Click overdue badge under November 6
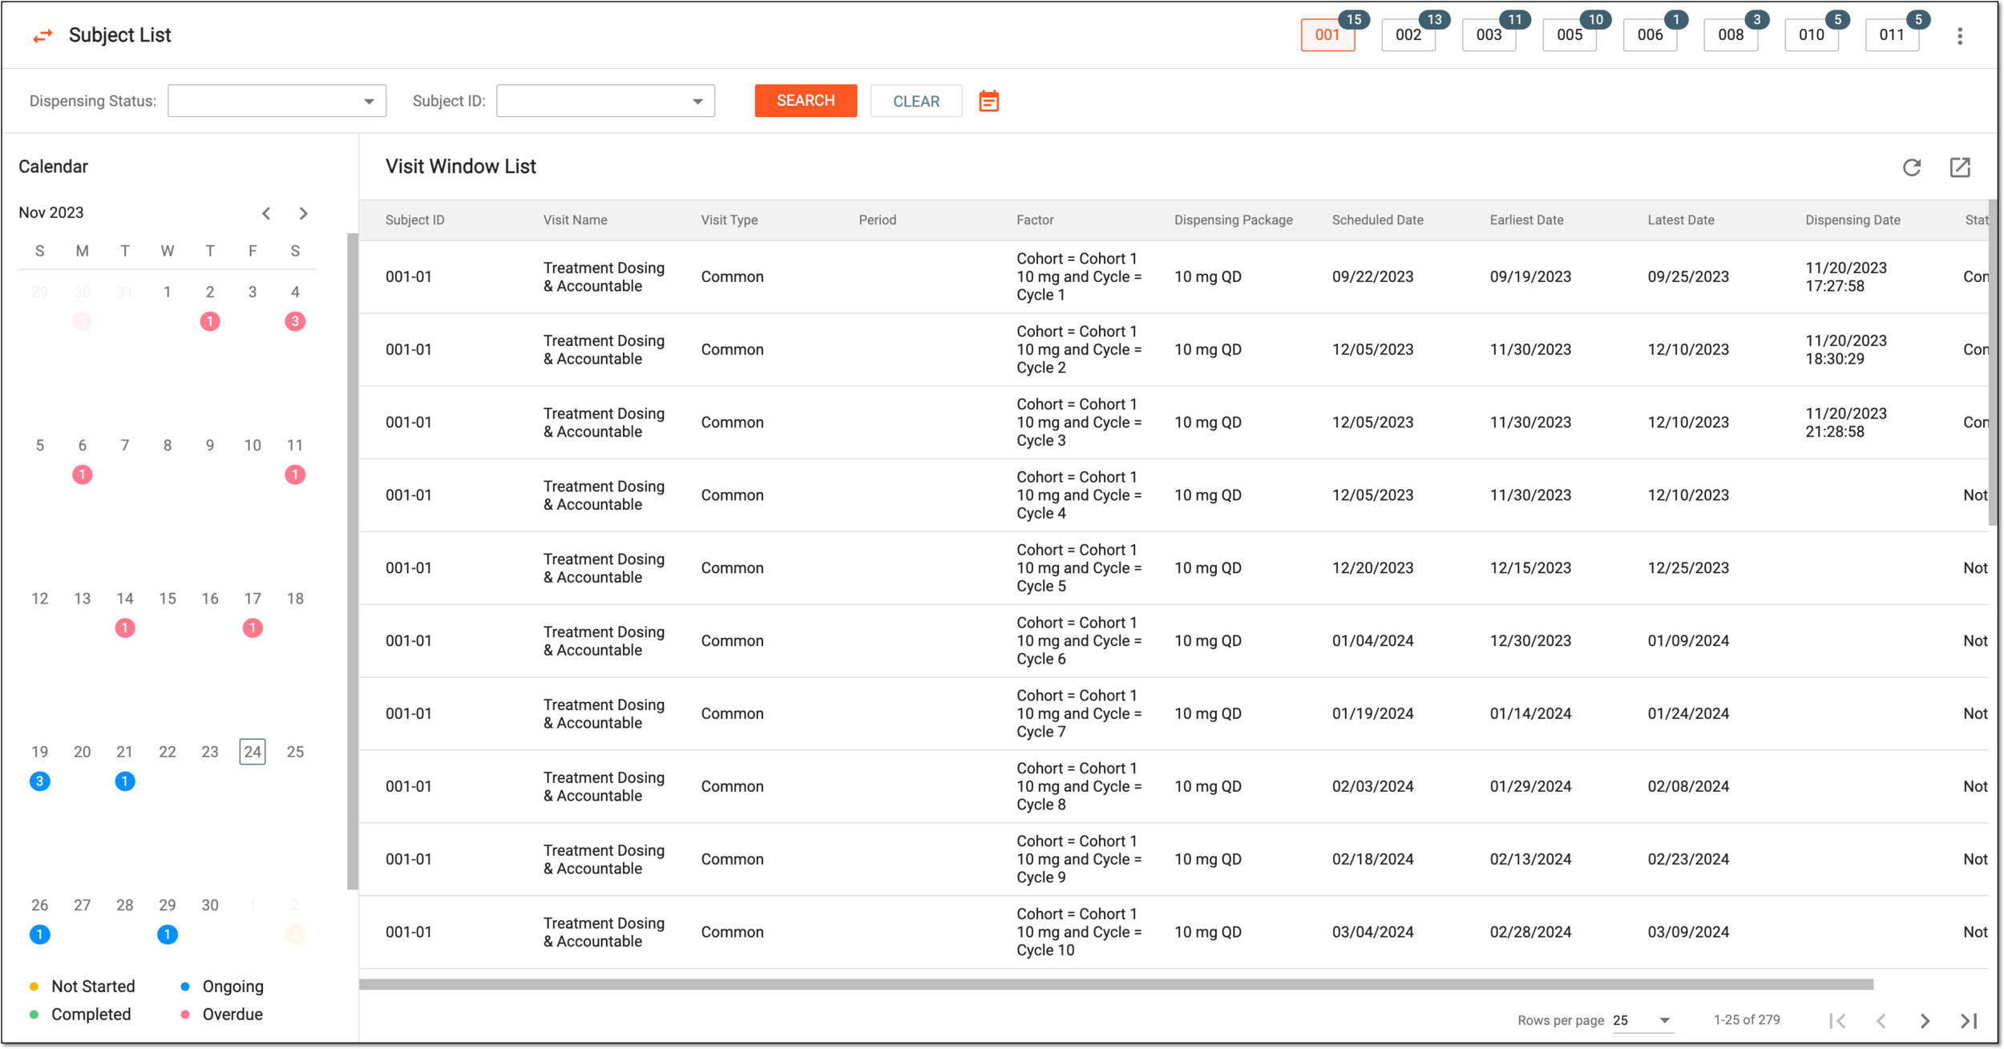This screenshot has height=1049, width=2004. click(x=82, y=474)
